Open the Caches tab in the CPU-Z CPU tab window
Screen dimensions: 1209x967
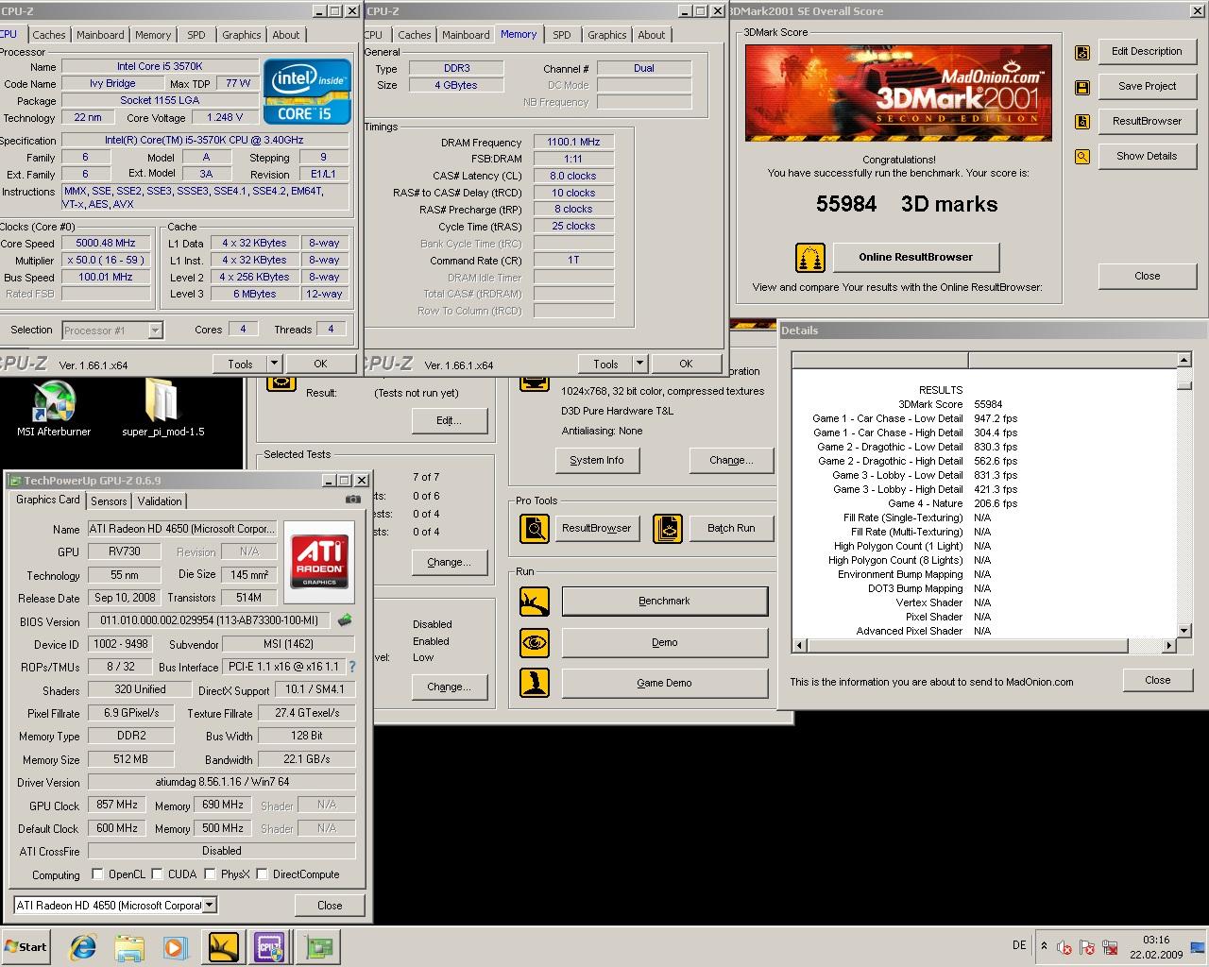pyautogui.click(x=49, y=35)
